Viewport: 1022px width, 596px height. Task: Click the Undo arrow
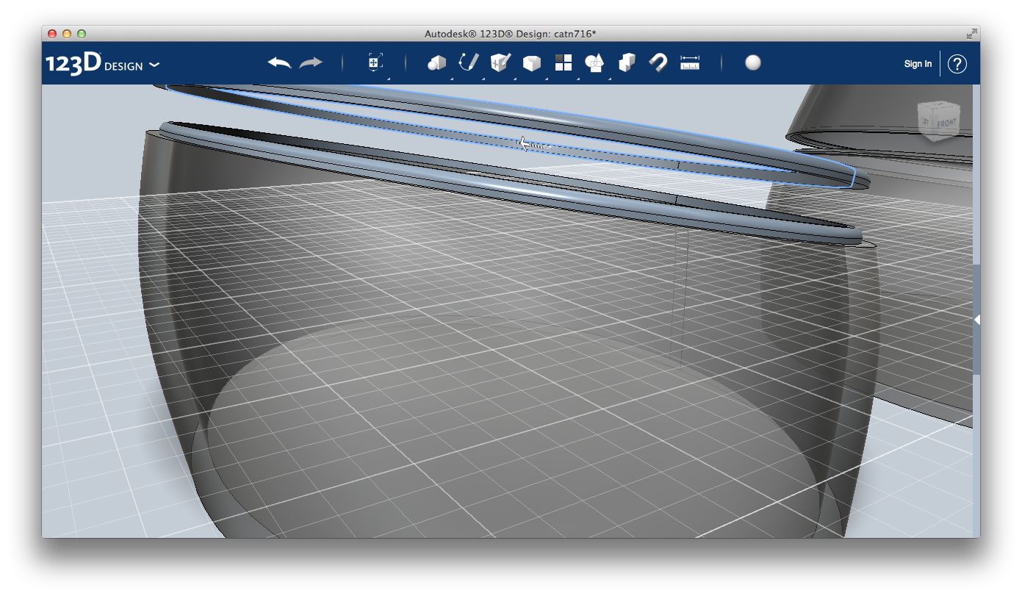click(x=279, y=63)
